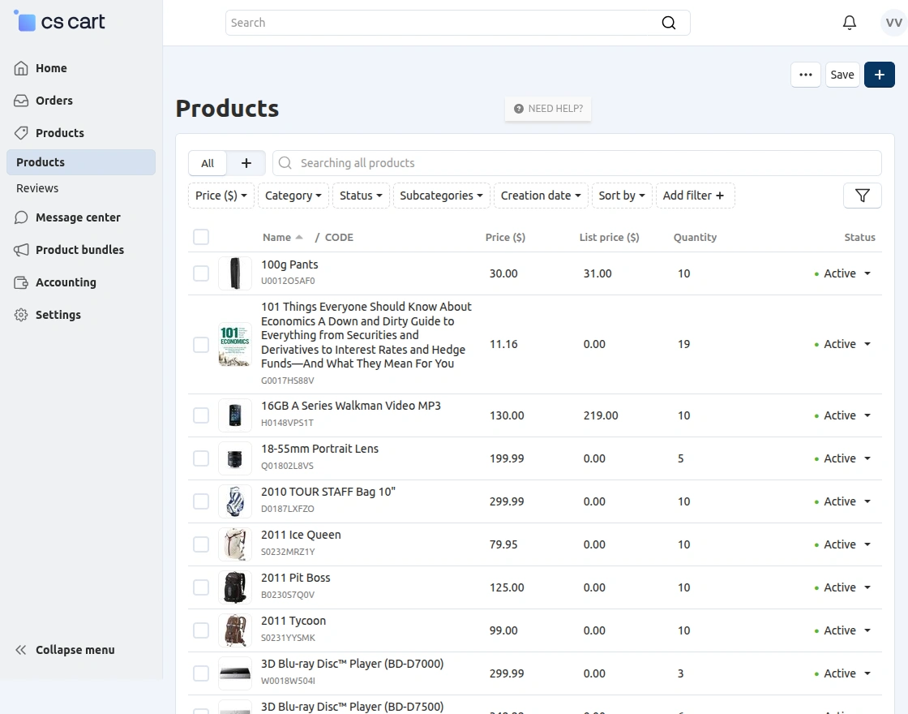
Task: Open the Walkman Video MP3 thumbnail
Action: coord(234,415)
